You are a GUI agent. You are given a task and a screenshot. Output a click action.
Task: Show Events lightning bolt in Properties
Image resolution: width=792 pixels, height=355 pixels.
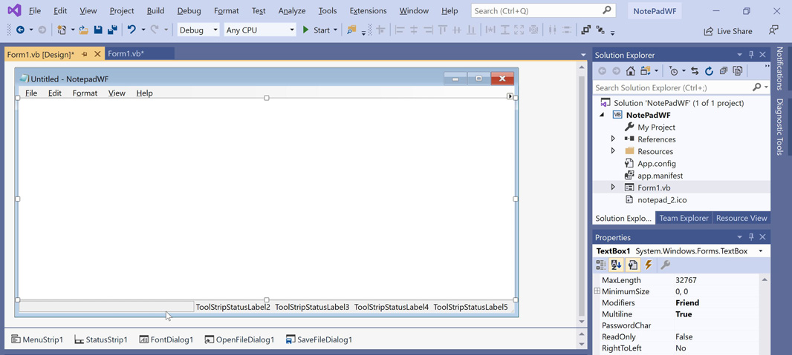[649, 265]
